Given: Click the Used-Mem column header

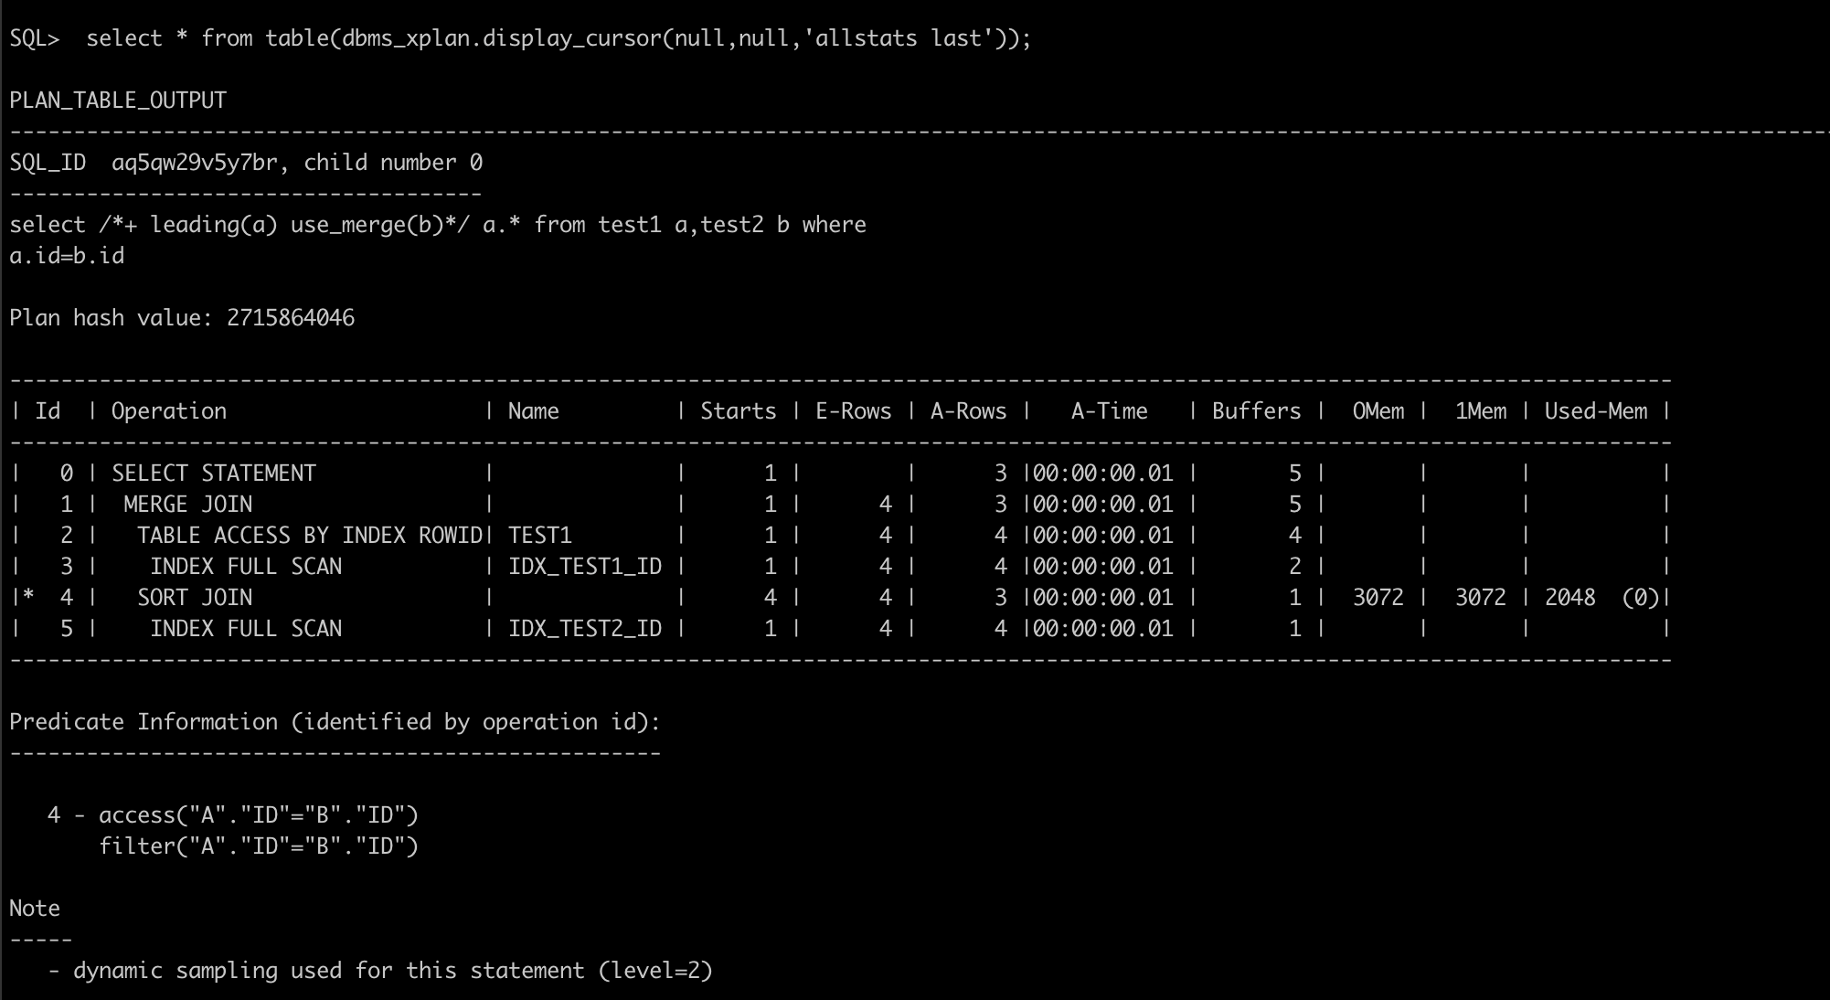Looking at the screenshot, I should [x=1596, y=411].
